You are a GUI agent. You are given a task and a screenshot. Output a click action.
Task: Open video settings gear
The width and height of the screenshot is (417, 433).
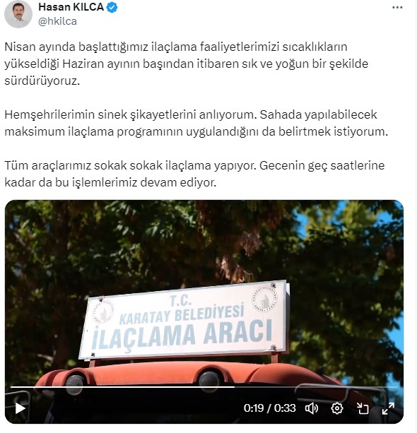point(337,408)
